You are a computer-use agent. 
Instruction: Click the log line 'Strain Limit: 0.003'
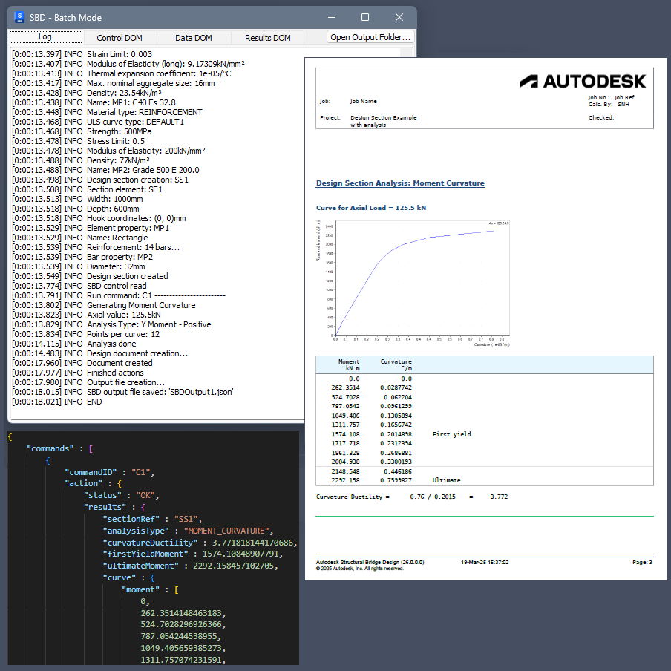(x=82, y=54)
